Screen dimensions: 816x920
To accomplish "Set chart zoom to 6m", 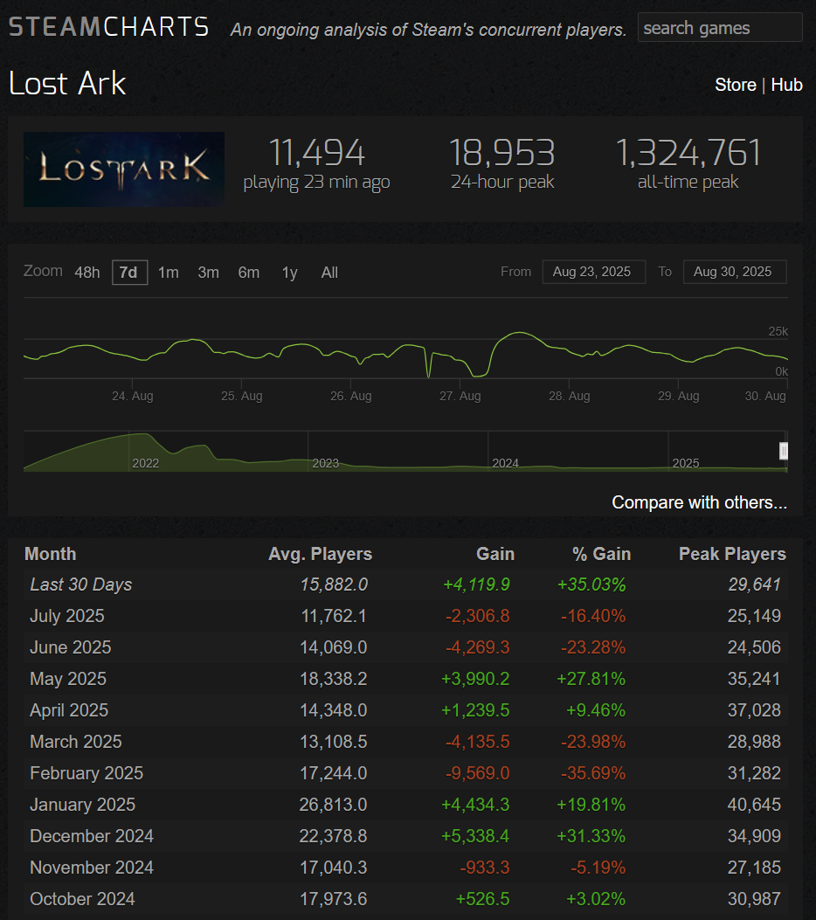I will point(249,273).
